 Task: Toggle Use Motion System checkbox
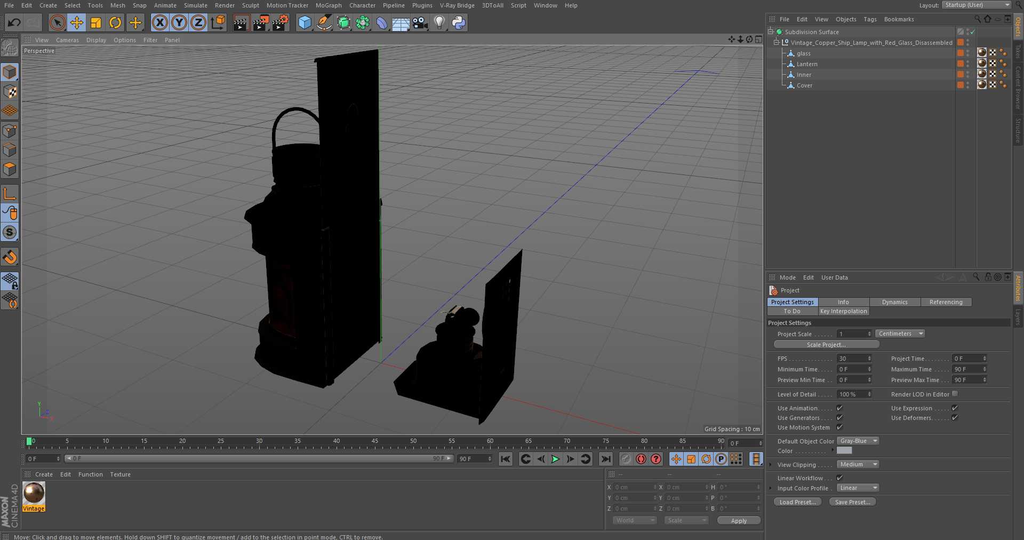click(839, 427)
